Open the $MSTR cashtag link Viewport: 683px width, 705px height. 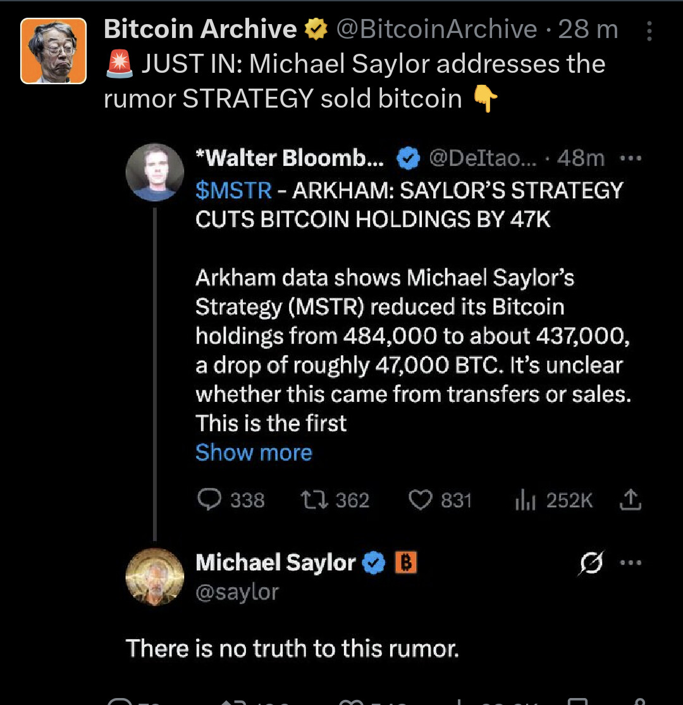click(233, 190)
